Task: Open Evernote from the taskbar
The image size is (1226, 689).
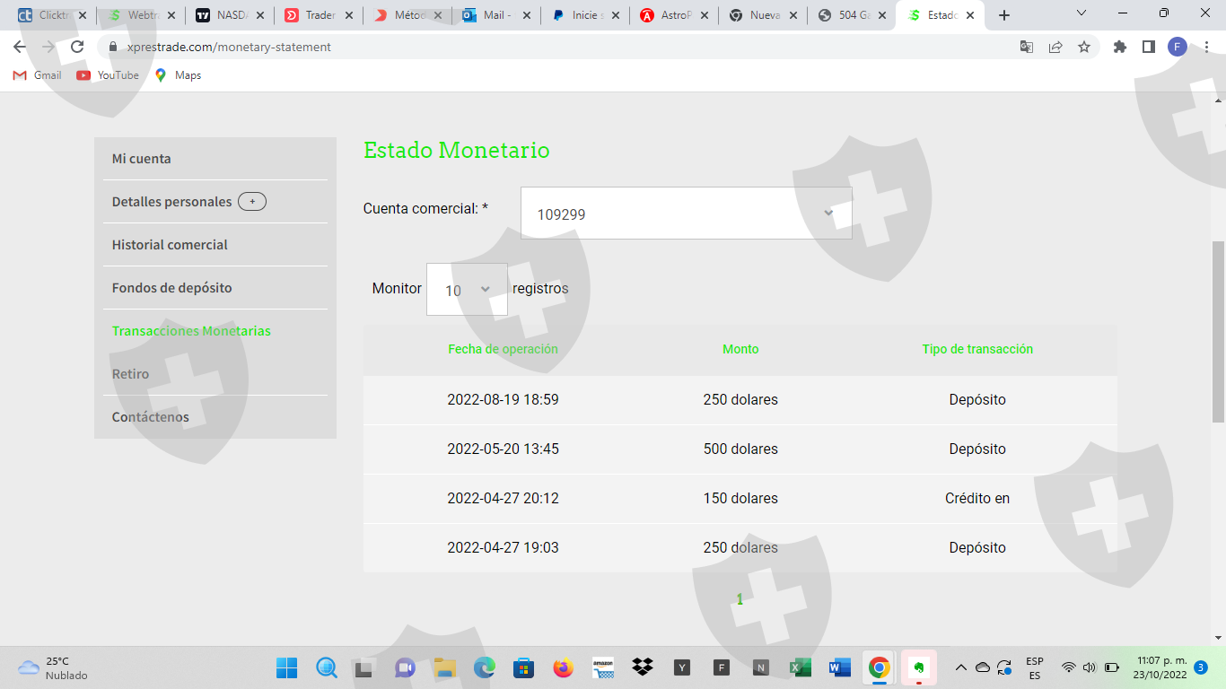Action: [919, 667]
